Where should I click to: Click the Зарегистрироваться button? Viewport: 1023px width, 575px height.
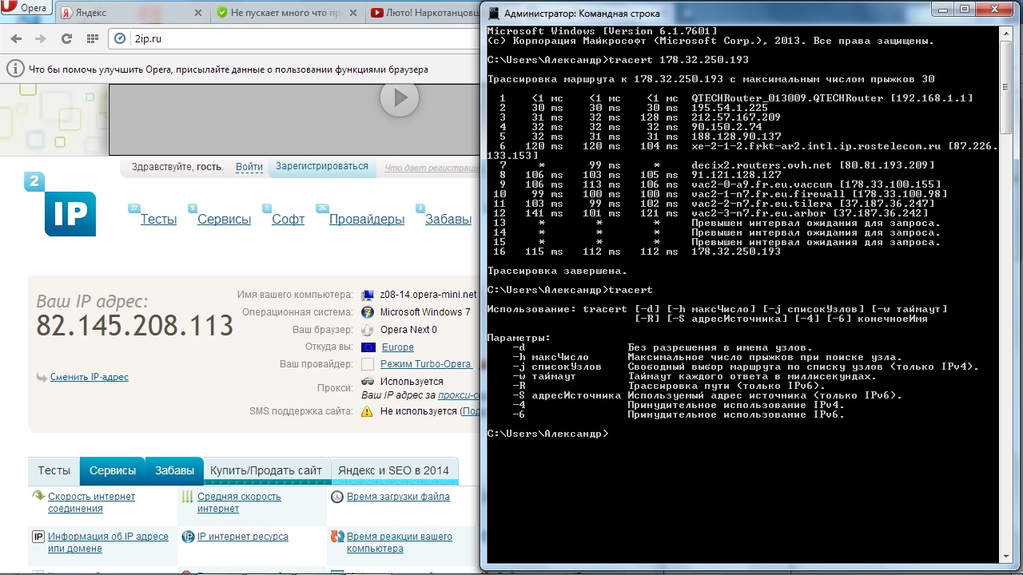[322, 167]
